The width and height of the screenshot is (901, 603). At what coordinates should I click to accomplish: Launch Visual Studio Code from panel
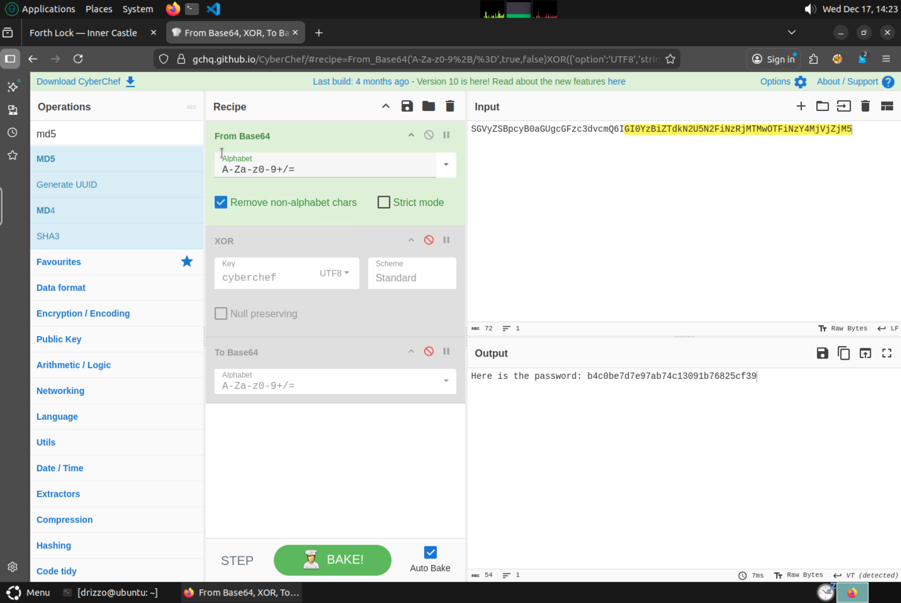click(x=213, y=9)
